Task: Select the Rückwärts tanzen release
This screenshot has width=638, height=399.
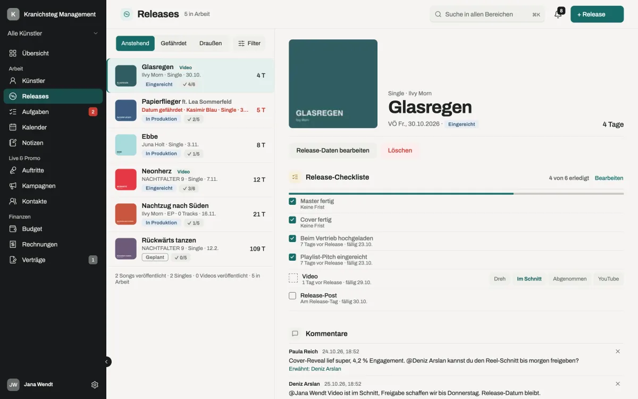Action: (190, 248)
